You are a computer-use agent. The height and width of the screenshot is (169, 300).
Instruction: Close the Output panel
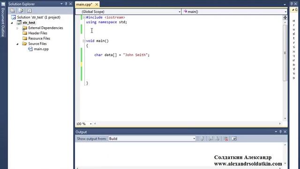[285, 132]
